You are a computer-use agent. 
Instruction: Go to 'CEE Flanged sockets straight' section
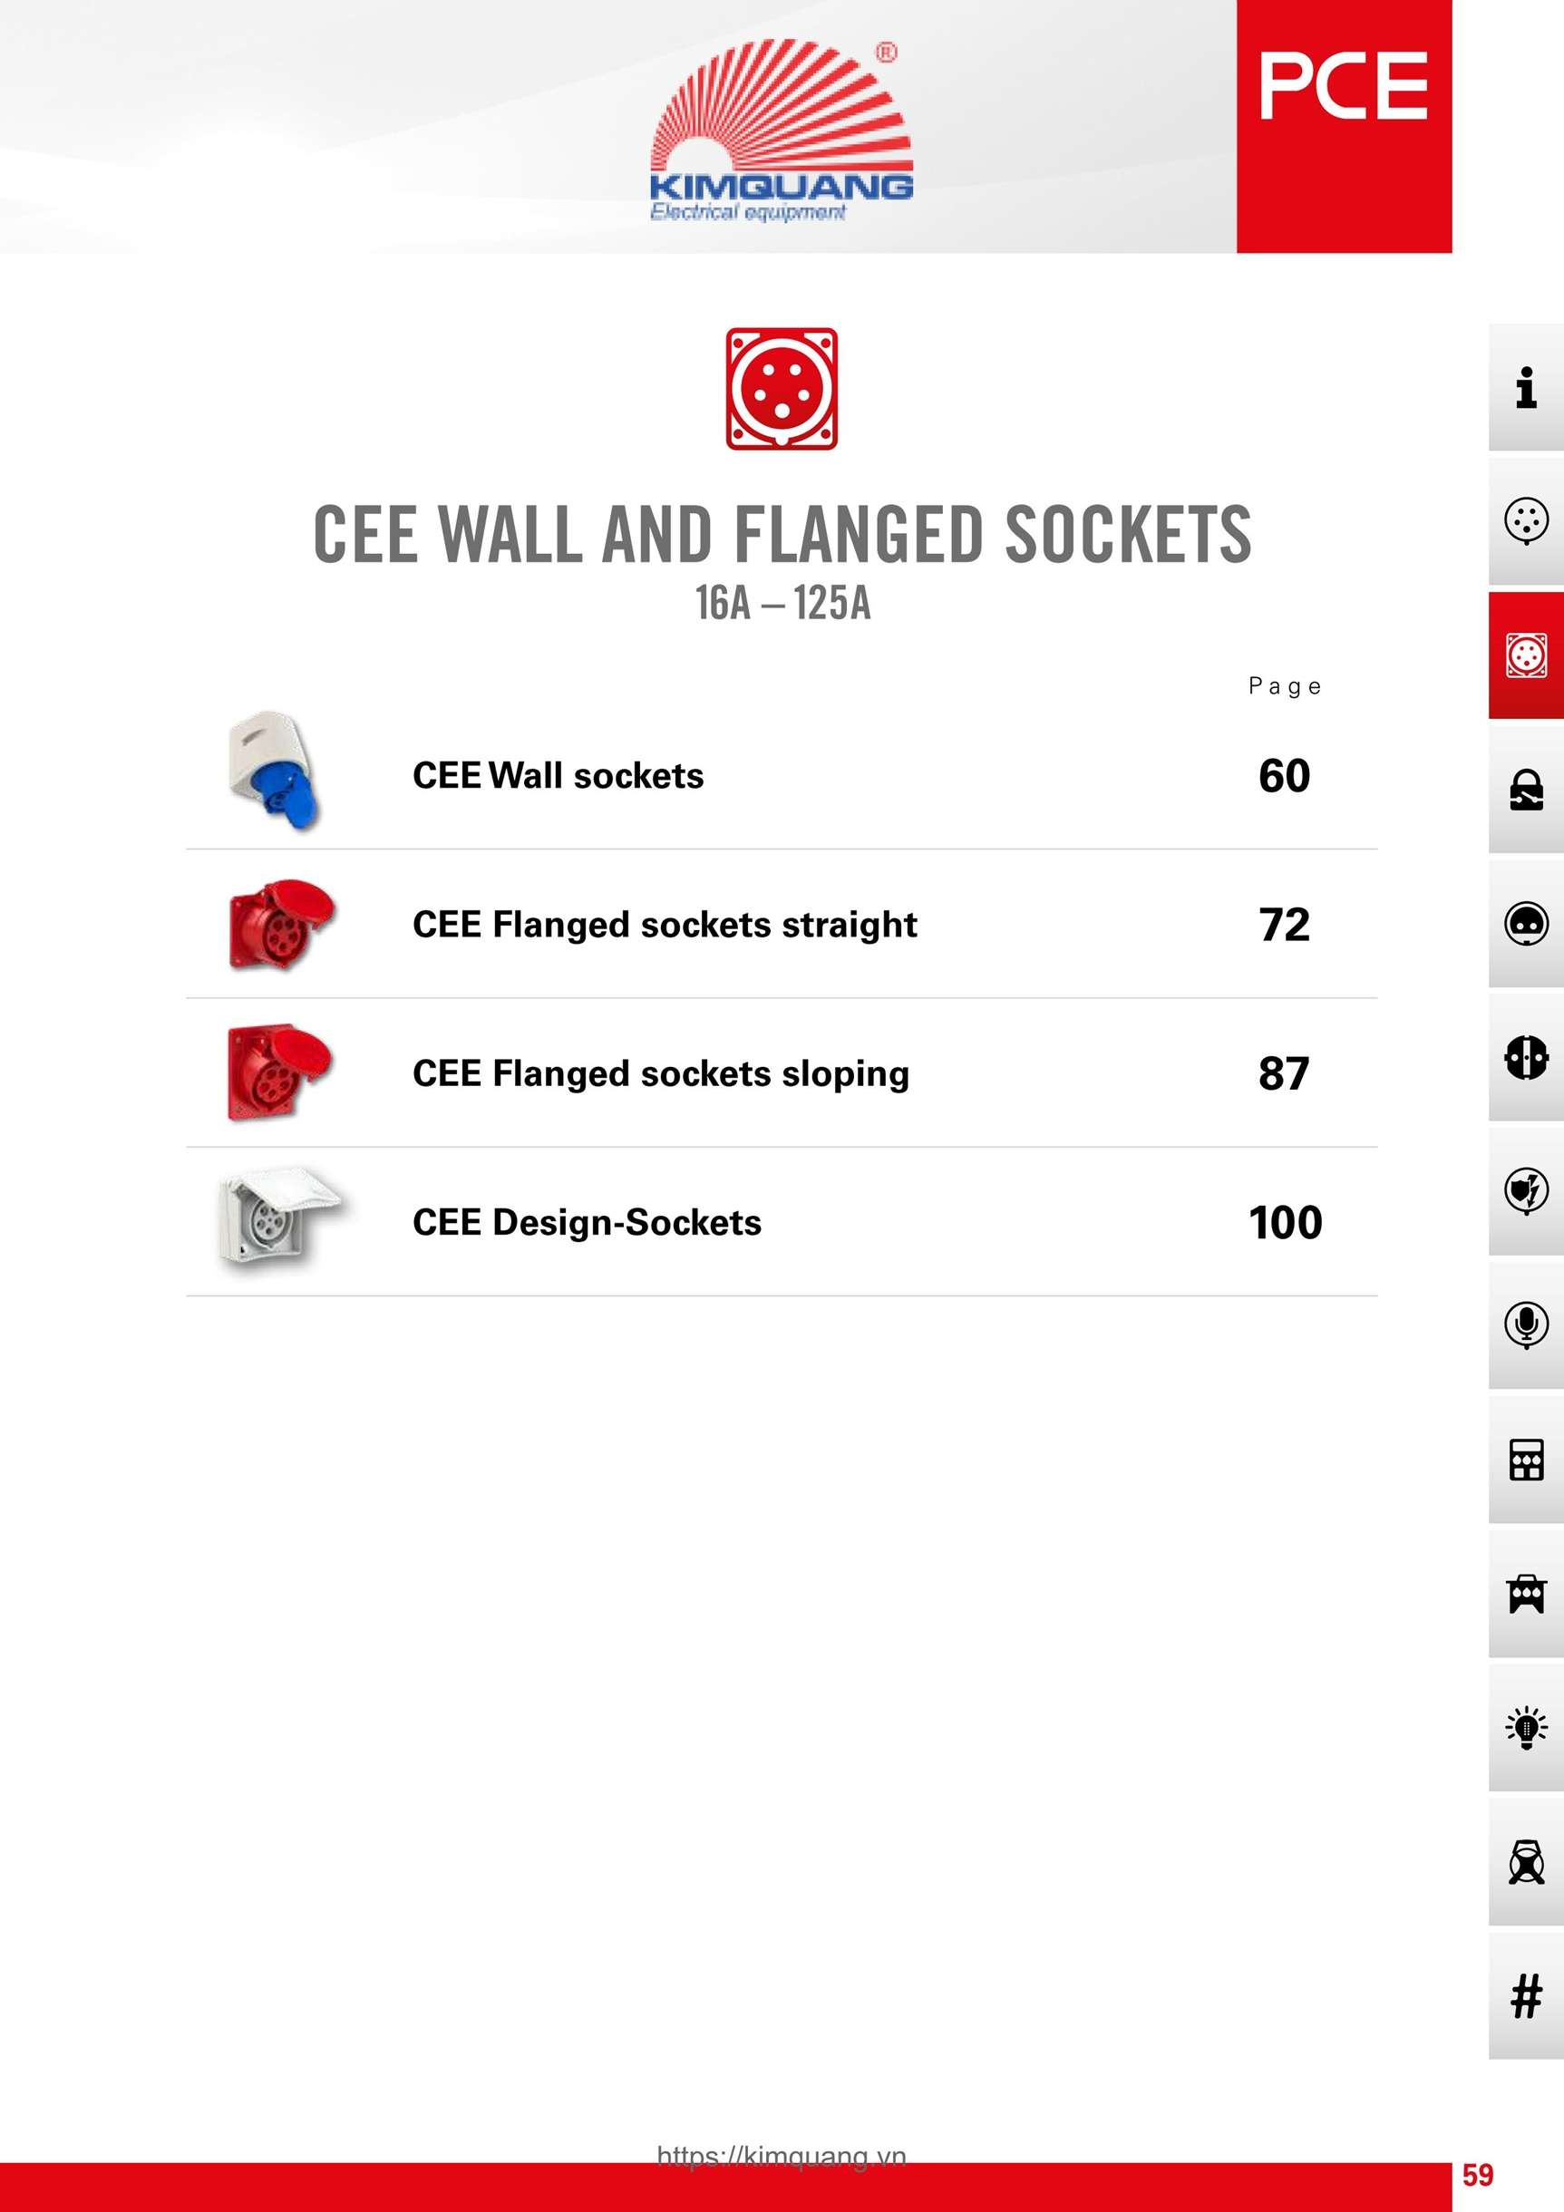[664, 925]
